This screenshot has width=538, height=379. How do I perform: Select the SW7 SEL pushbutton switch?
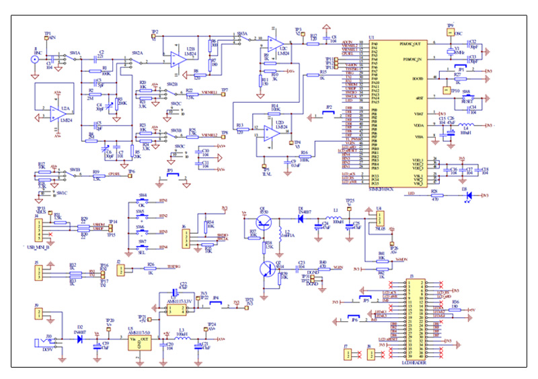142,248
